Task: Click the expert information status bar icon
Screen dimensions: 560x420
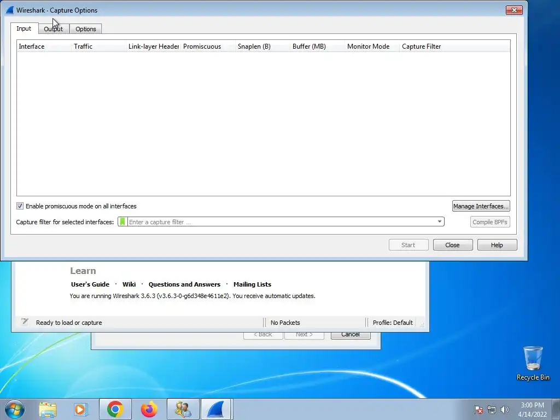Action: [x=25, y=322]
